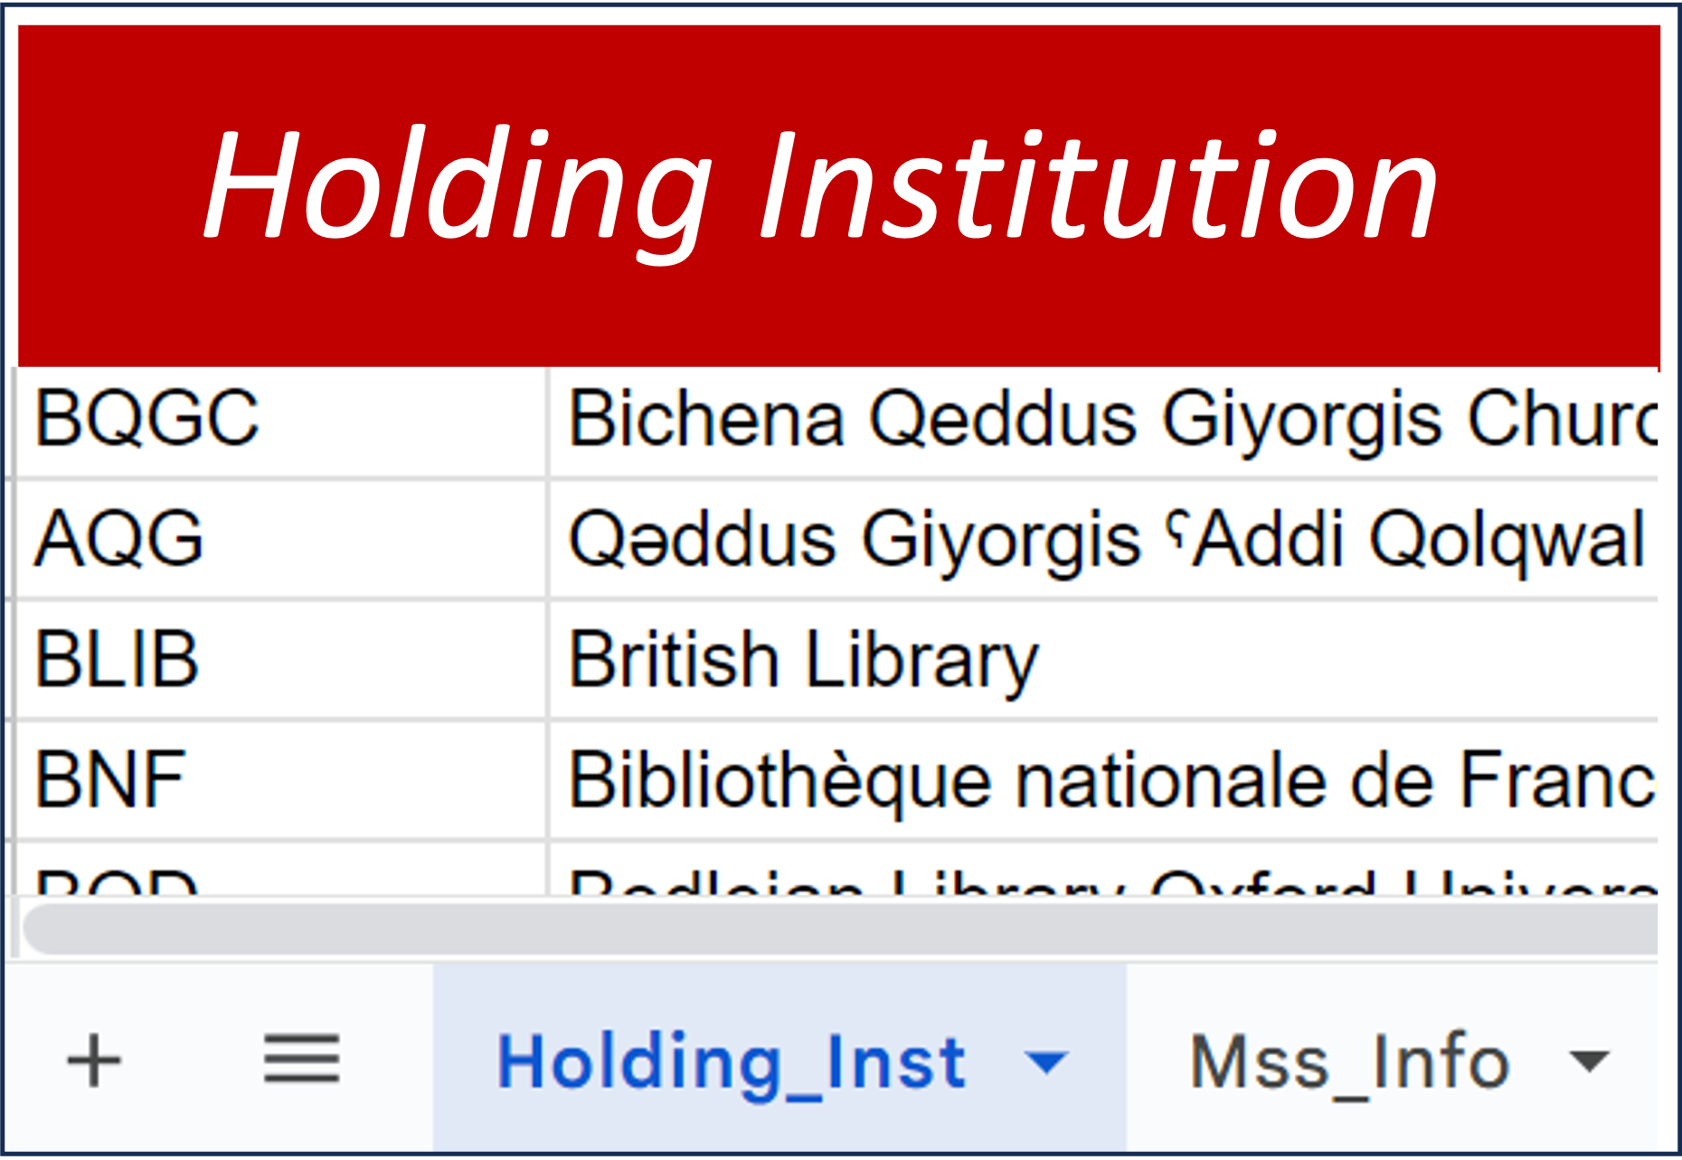Switch to the Holding_Inst sheet tab
Screen dimensions: 1682x1160
pyautogui.click(x=731, y=1061)
